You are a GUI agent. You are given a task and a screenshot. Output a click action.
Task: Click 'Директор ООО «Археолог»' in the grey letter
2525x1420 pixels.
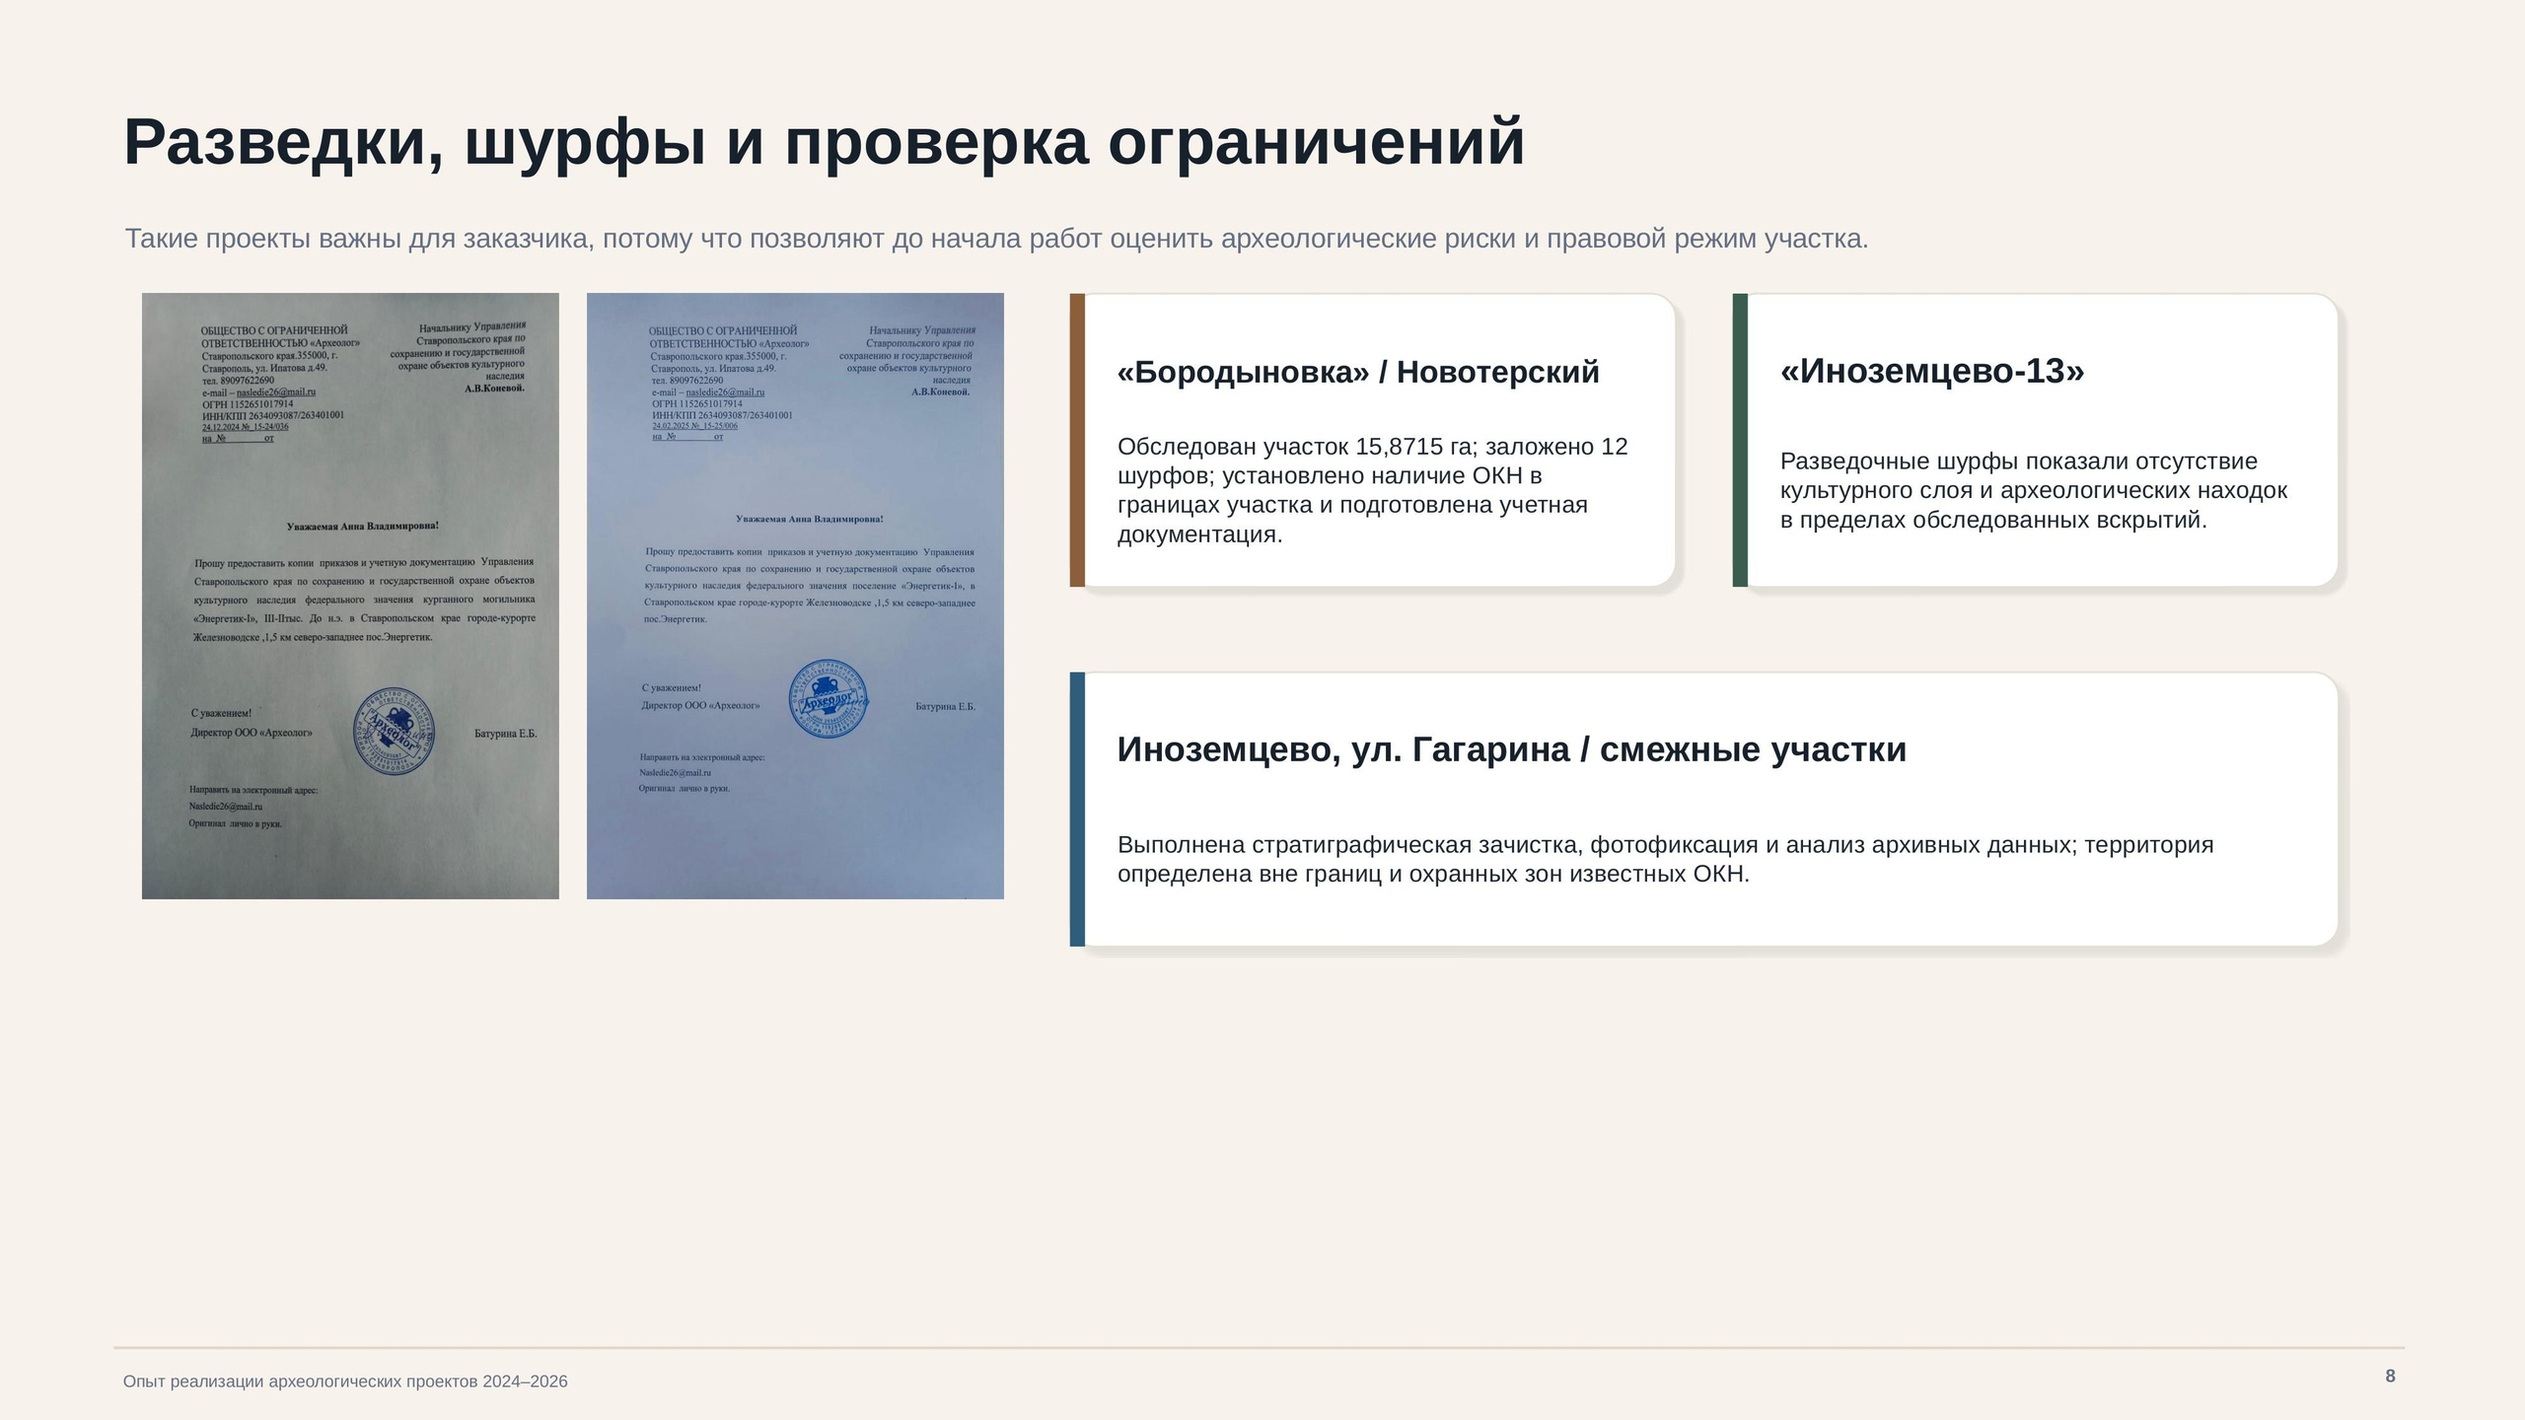point(252,734)
